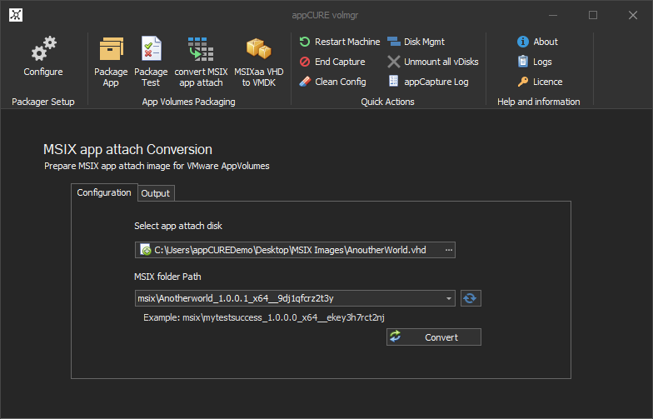
Task: Open the Logs item
Action: [535, 62]
